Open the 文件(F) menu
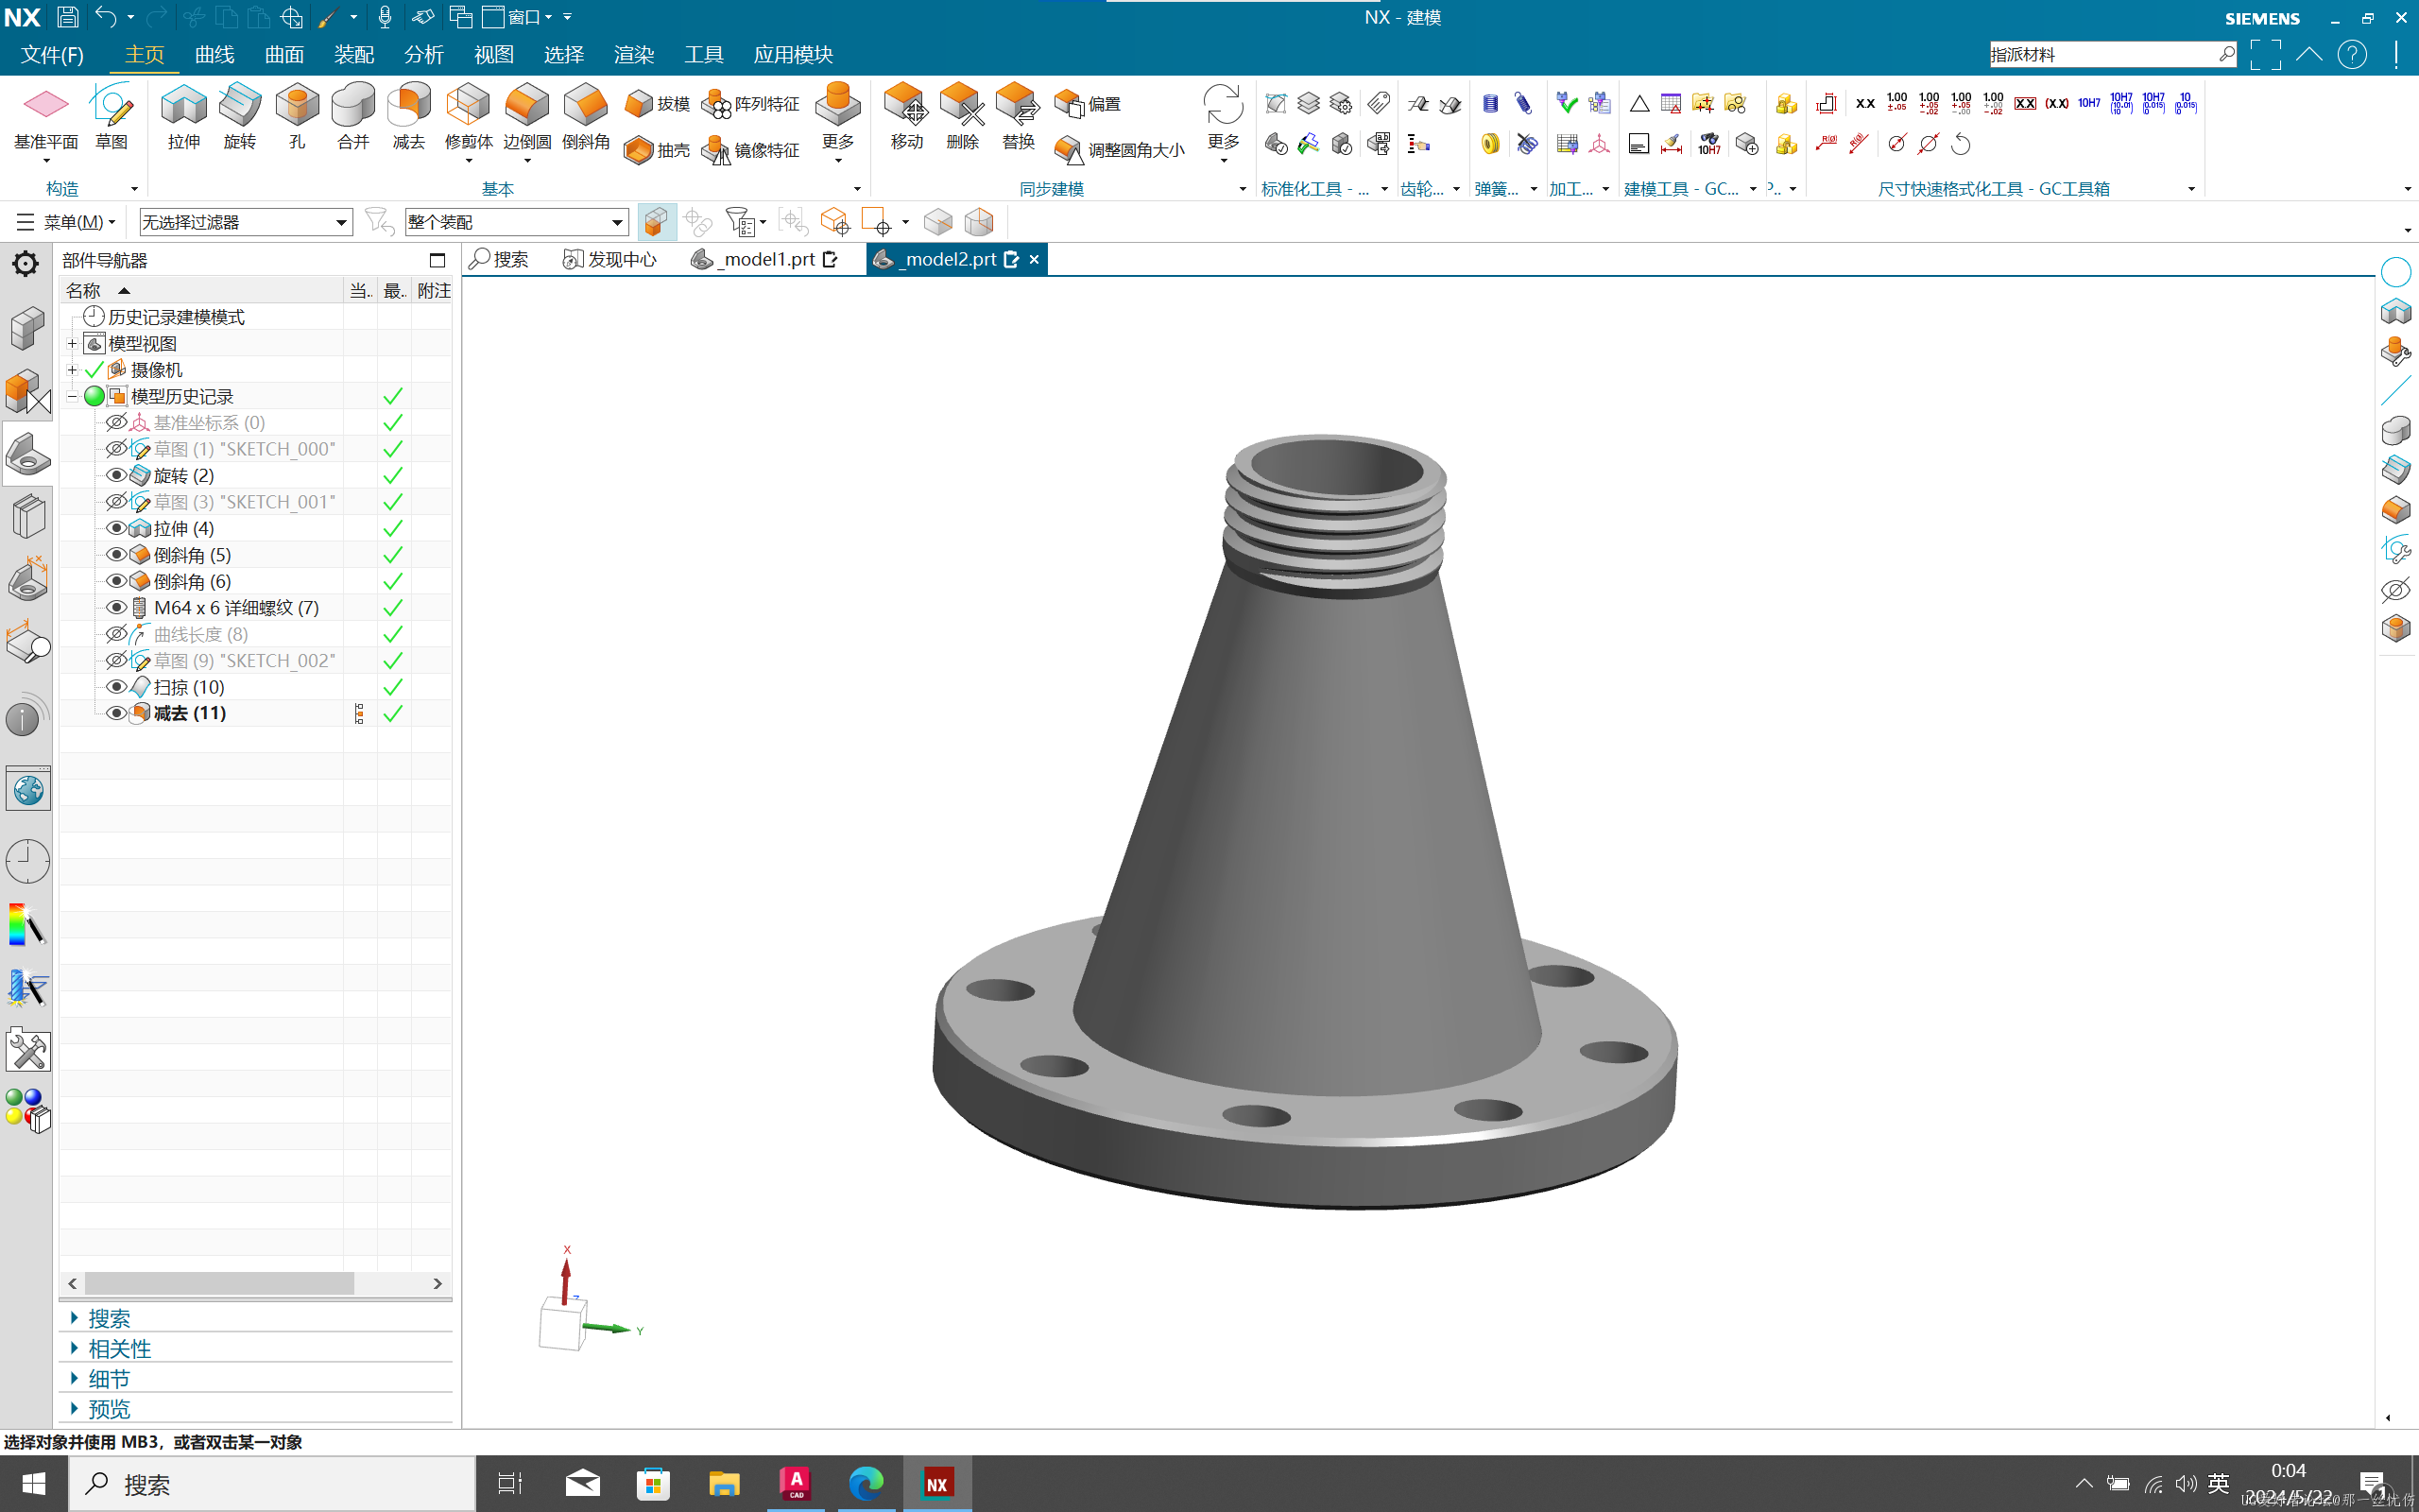The height and width of the screenshot is (1512, 2419). point(52,54)
